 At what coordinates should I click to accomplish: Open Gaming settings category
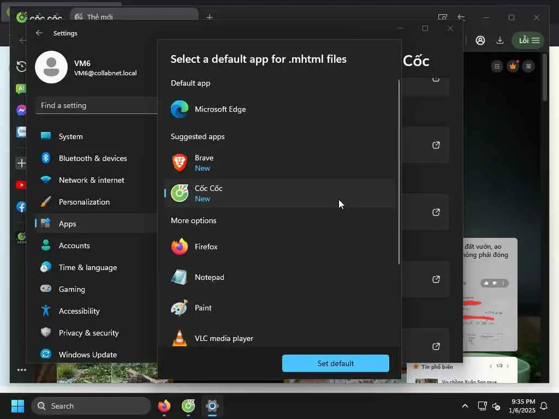tap(96, 289)
